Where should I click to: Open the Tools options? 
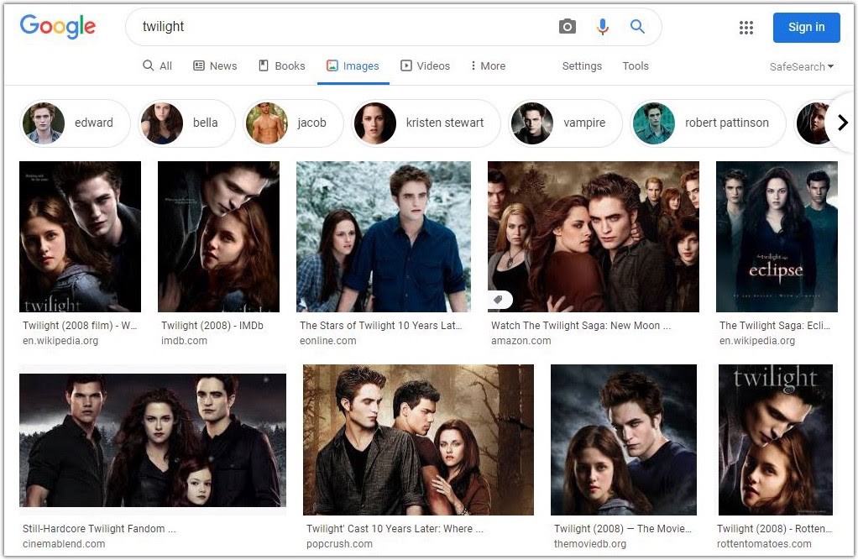coord(636,66)
